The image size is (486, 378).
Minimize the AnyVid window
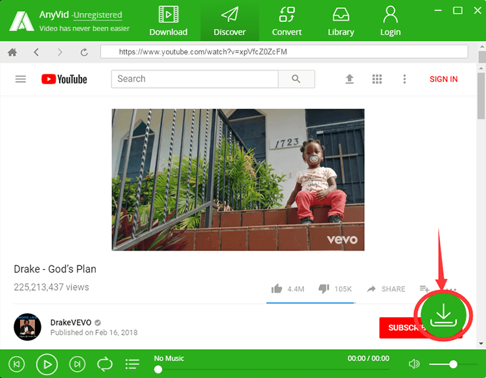[438, 10]
